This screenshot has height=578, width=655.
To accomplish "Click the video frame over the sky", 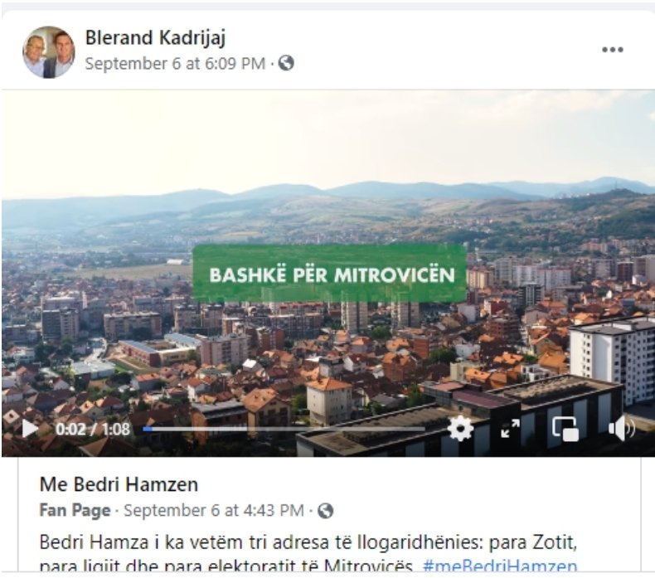I will [327, 138].
